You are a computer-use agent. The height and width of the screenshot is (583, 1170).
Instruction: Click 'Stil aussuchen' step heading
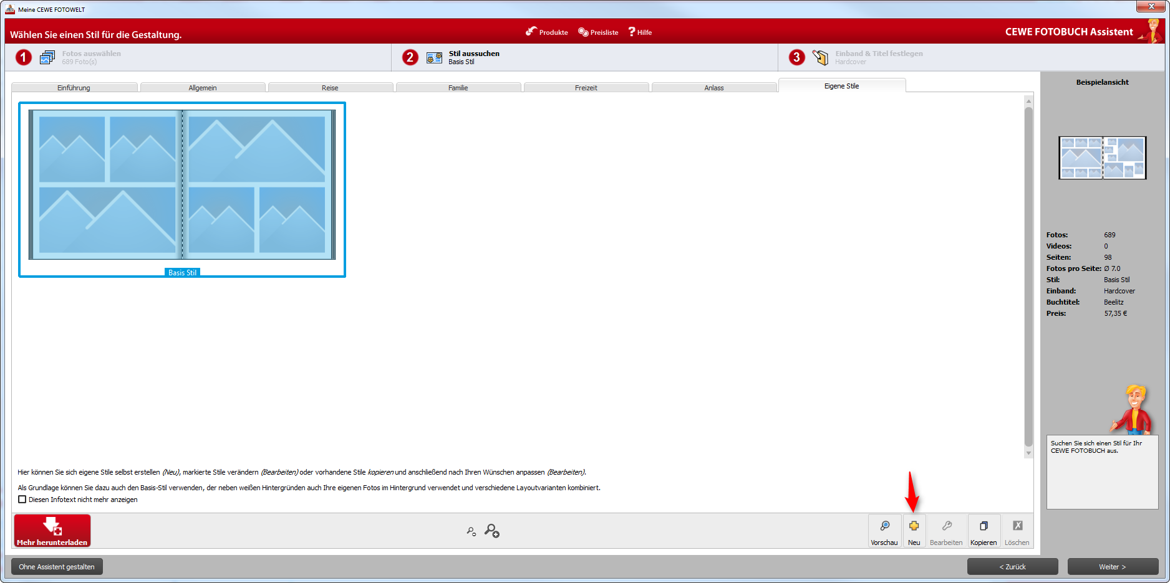474,54
